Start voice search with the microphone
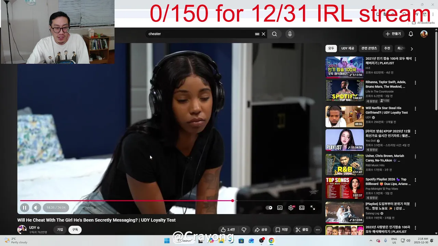 click(290, 34)
